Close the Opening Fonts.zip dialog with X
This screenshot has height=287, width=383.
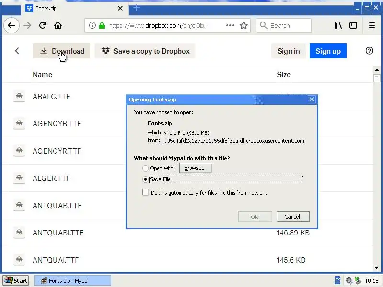click(312, 99)
